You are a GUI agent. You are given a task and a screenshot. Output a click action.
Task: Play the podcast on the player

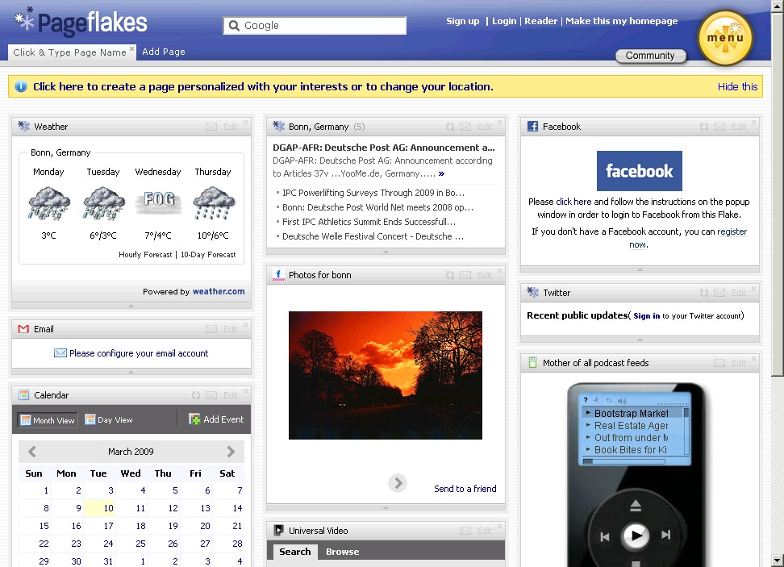[636, 536]
